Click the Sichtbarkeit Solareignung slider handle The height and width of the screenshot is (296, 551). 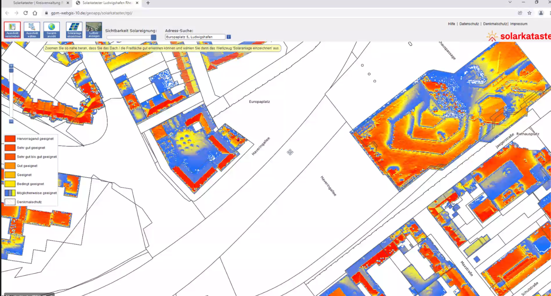click(153, 37)
